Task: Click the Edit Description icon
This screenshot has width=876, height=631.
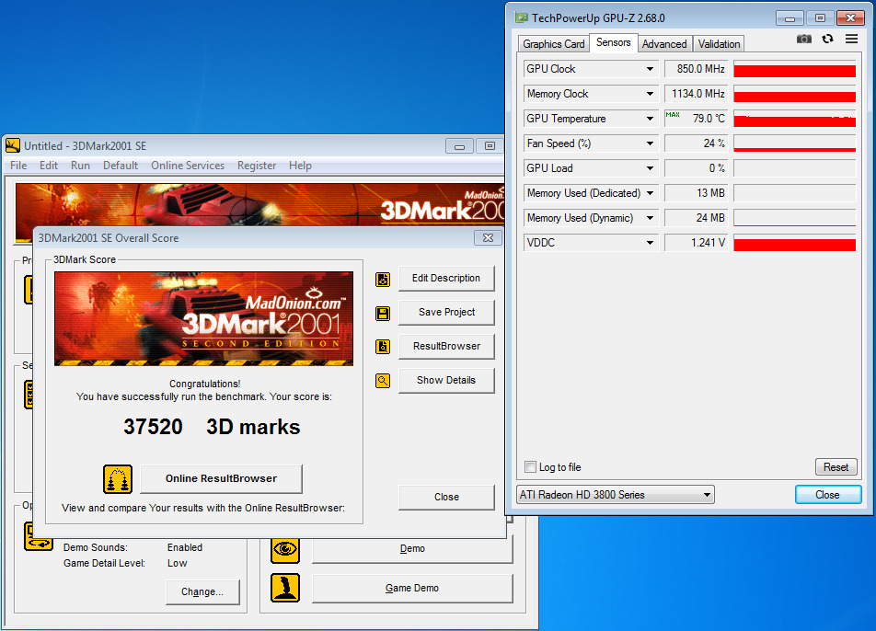Action: click(x=383, y=280)
